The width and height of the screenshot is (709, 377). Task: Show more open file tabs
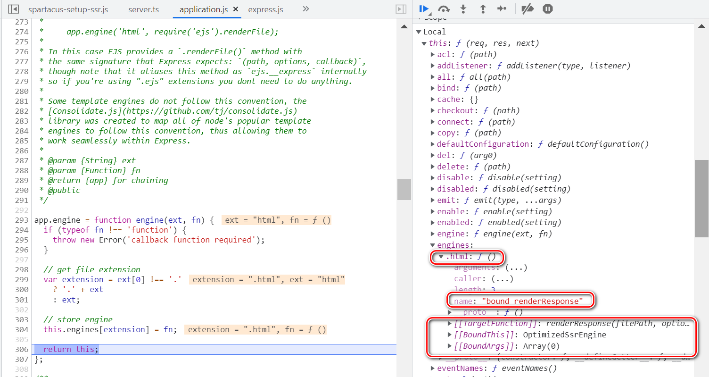tap(305, 9)
